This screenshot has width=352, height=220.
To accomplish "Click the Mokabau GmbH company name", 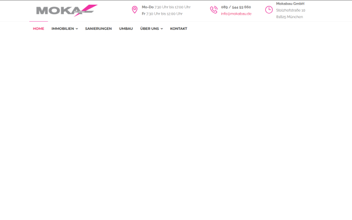I will pyautogui.click(x=290, y=4).
